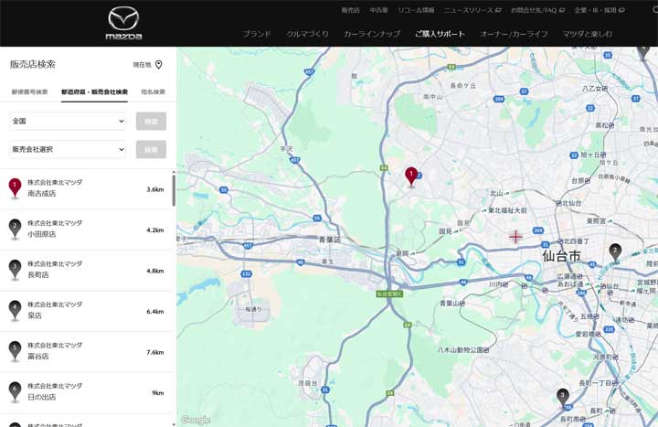Click the pin icon beside 小田原店 in list

click(15, 229)
